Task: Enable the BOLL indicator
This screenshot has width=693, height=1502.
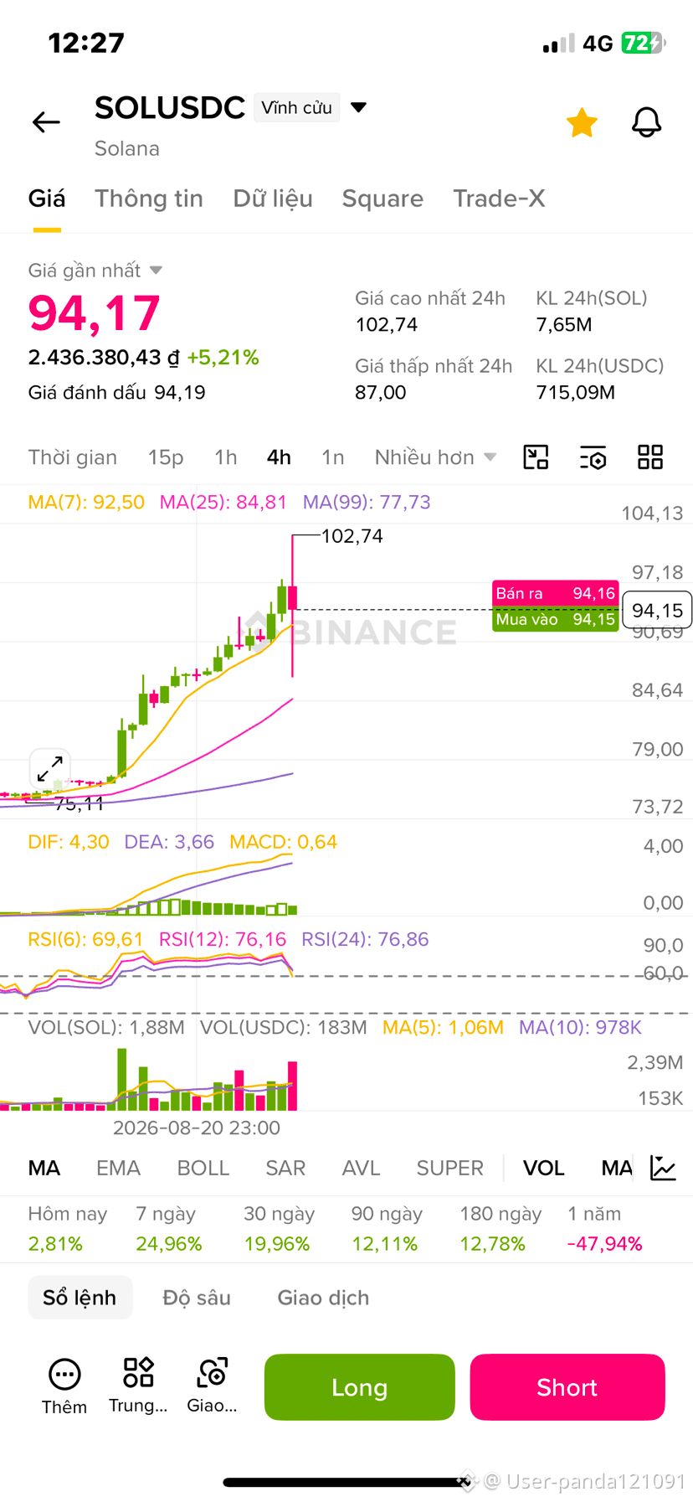Action: (x=203, y=1168)
